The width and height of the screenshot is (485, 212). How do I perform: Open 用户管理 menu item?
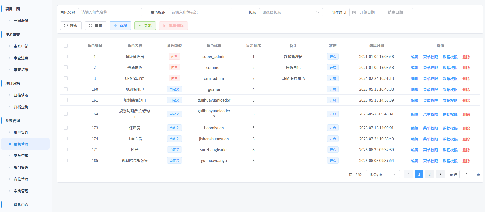(21, 132)
